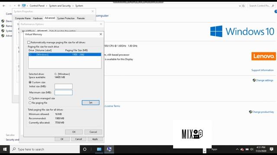Switch to Computer Name tab
The image size is (277, 155).
[23, 18]
